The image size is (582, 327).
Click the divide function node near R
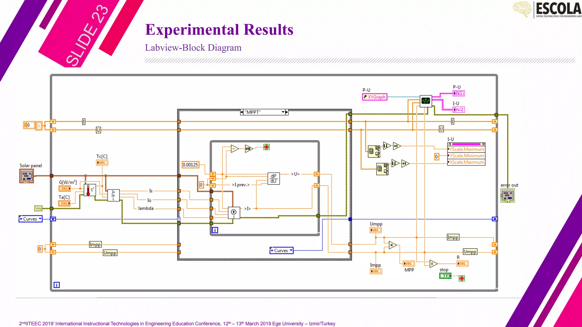click(433, 264)
